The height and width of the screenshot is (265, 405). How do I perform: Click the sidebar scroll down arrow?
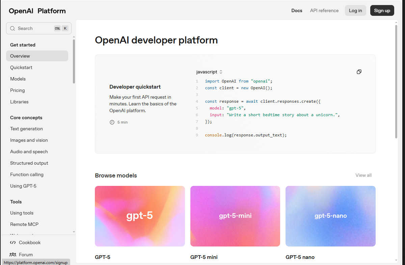click(x=74, y=232)
